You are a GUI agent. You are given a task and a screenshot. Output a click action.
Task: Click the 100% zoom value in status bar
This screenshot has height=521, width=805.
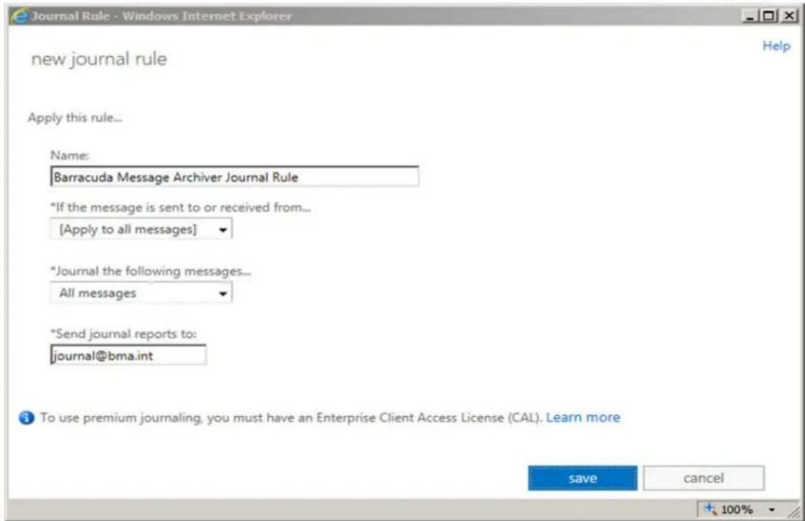pyautogui.click(x=736, y=510)
